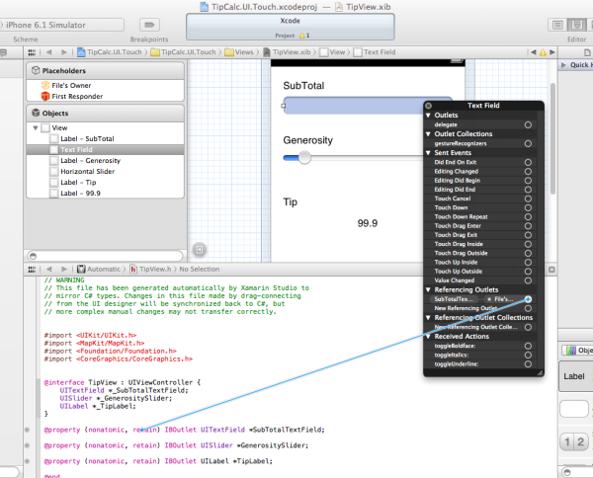Click the Generosity slider thumb
The width and height of the screenshot is (593, 478).
click(x=304, y=157)
